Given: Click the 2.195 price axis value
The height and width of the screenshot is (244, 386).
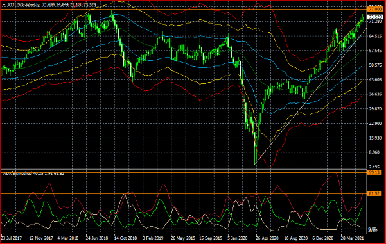Looking at the screenshot, I should [374, 167].
